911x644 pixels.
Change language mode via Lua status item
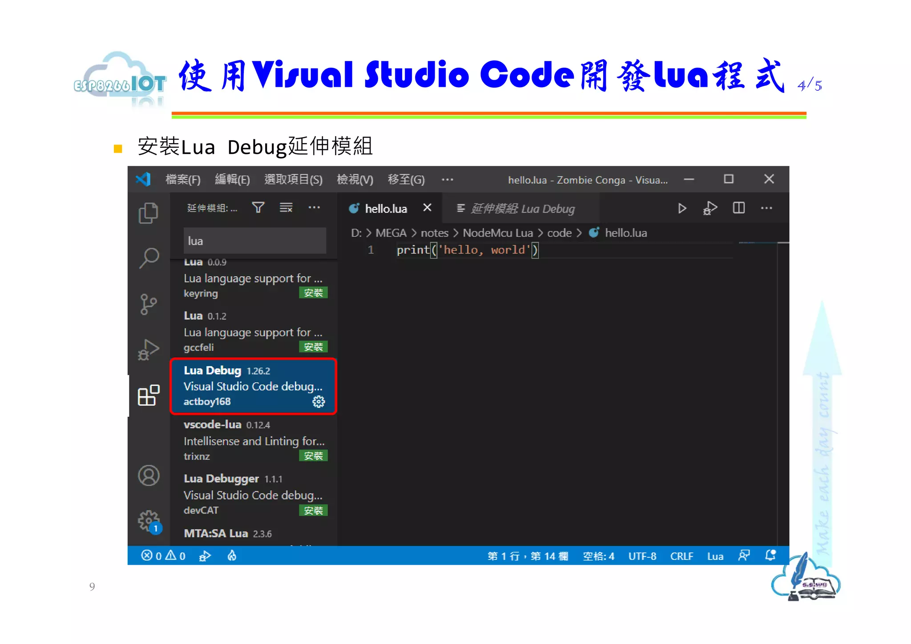click(x=715, y=556)
